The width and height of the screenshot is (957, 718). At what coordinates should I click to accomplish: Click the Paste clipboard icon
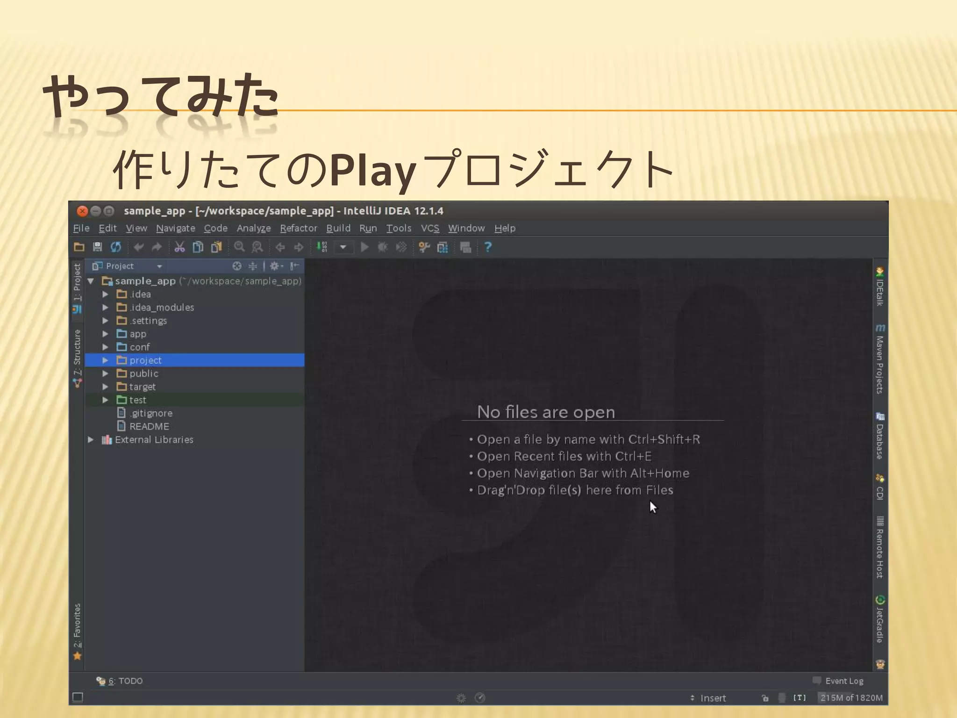click(216, 247)
